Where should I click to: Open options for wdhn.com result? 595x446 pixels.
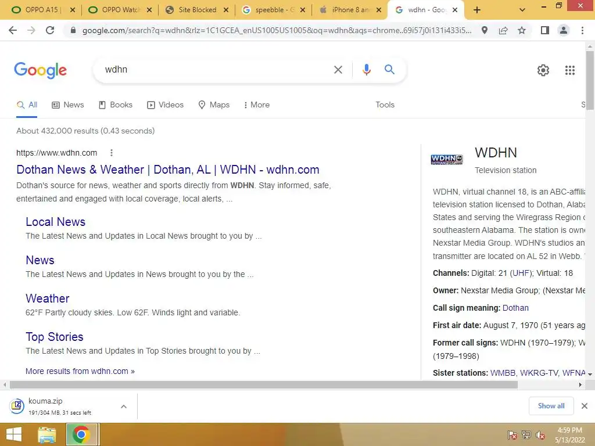click(111, 153)
